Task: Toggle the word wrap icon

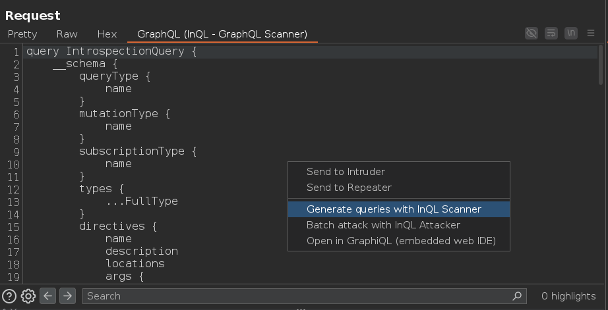Action: [551, 34]
